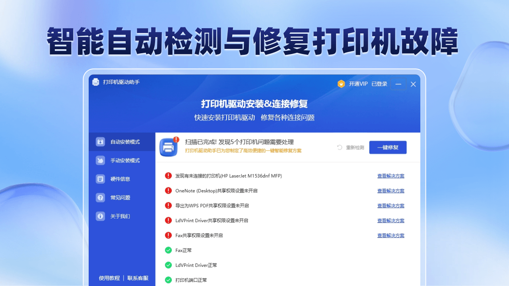This screenshot has width=509, height=286.
Task: Click 联系客服 to contact support
Action: coord(137,278)
